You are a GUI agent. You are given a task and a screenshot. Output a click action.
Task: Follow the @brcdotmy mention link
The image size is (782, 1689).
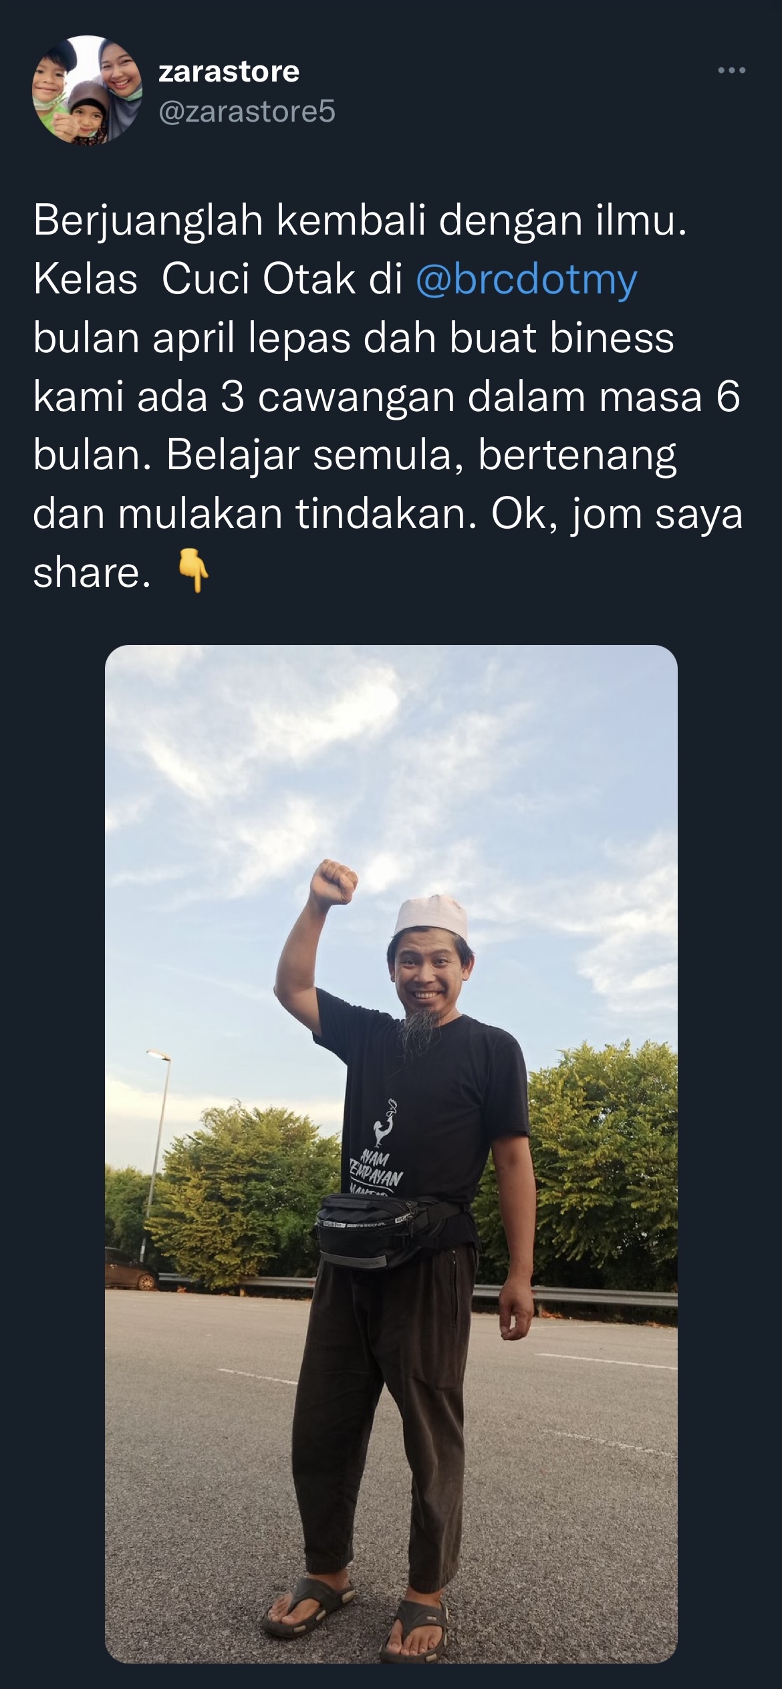(x=526, y=279)
